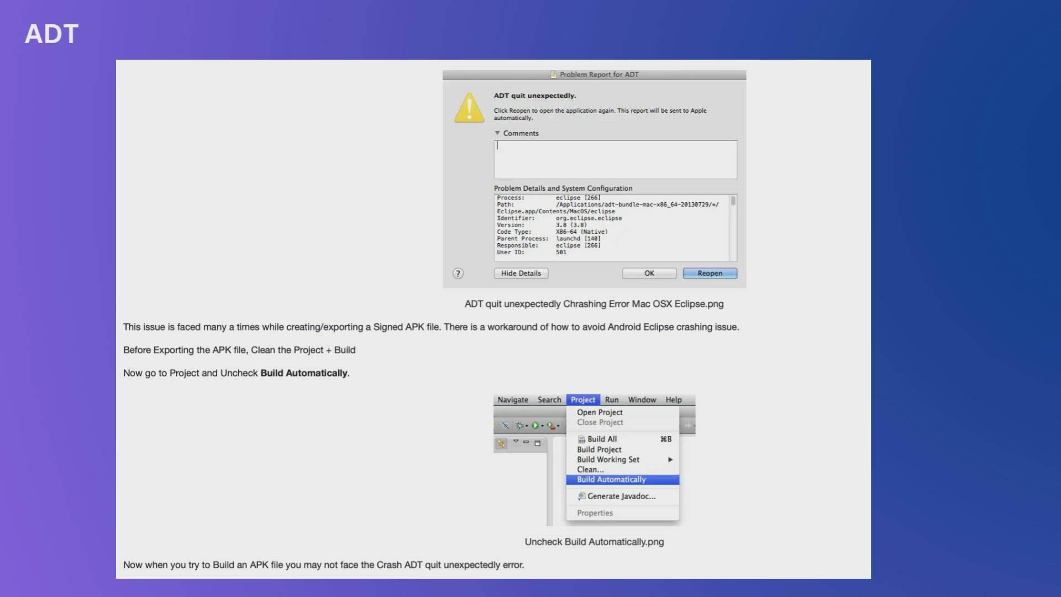Open the Help menu
Screen dimensions: 1061x597
(x=674, y=400)
